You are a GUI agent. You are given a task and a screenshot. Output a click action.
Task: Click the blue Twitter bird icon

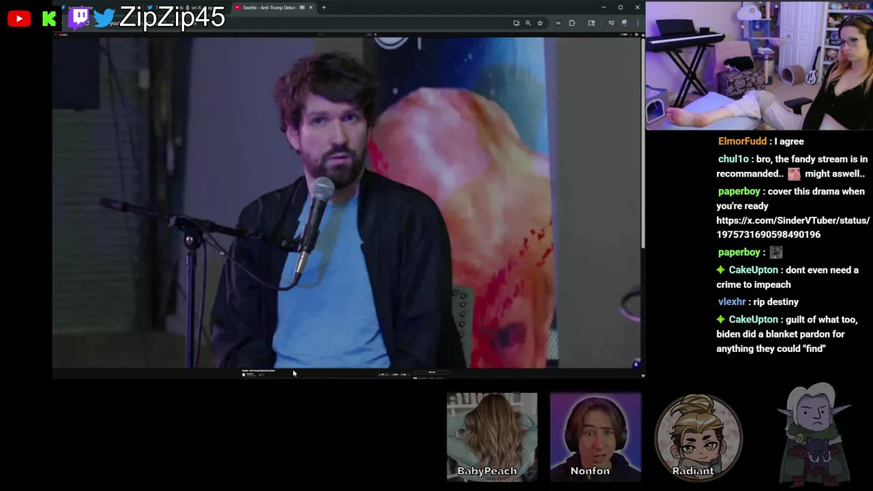point(104,18)
